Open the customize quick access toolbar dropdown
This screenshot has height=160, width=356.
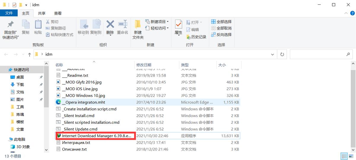(26, 5)
